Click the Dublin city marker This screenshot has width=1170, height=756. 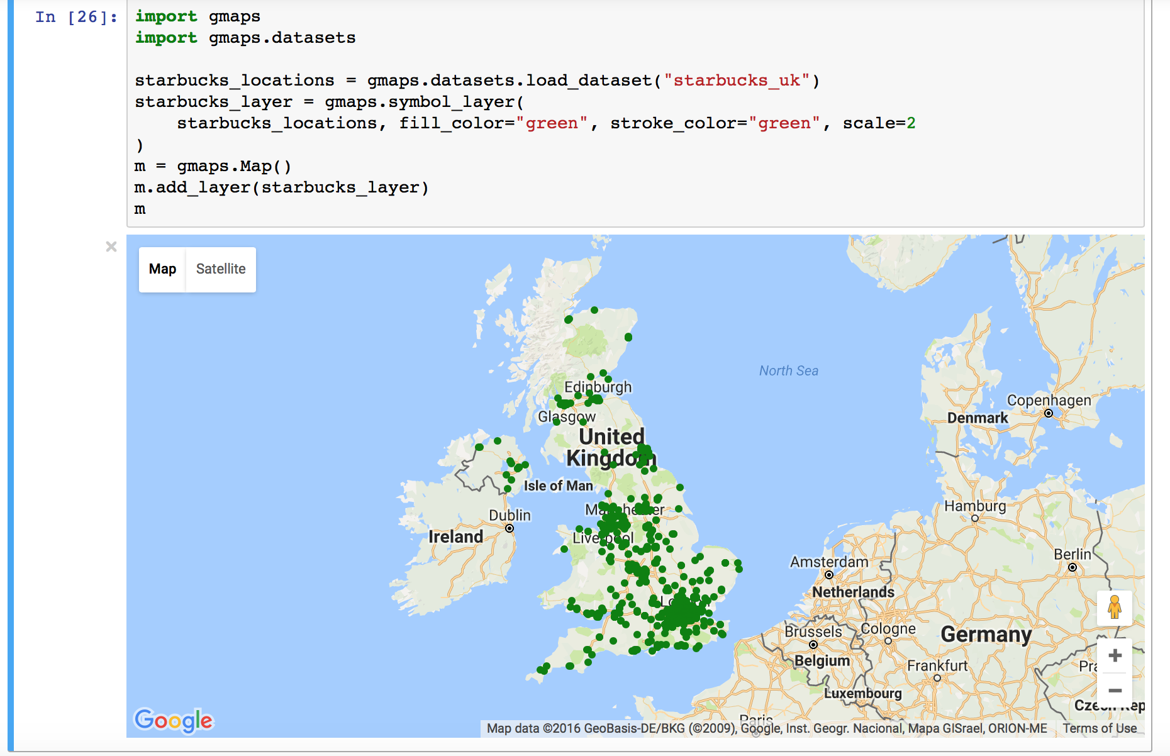click(510, 528)
